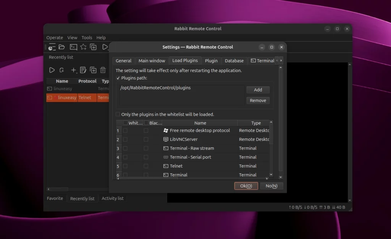The height and width of the screenshot is (239, 391).
Task: Click the Remove plugins path button
Action: click(258, 100)
